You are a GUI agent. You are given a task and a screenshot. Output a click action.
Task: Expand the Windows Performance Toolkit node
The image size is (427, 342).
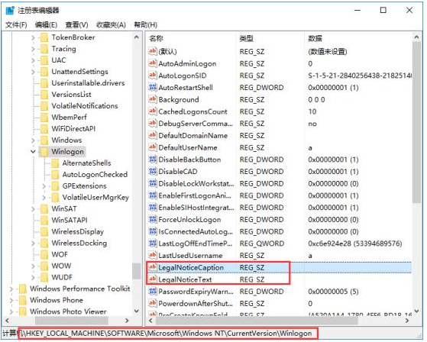[11, 289]
